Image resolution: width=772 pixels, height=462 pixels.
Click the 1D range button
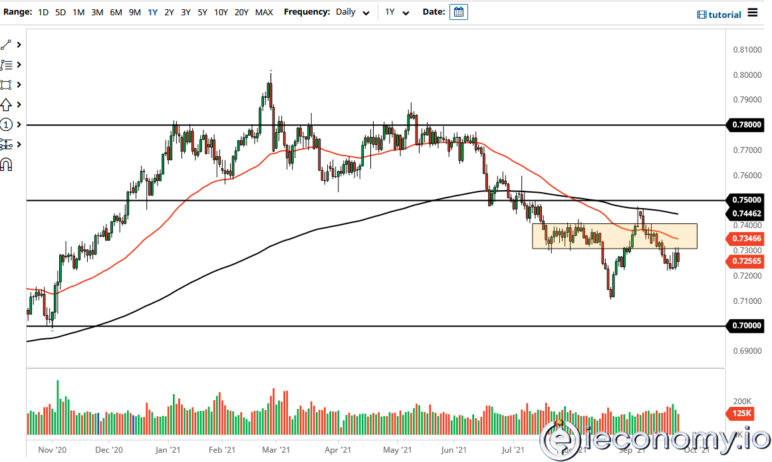[43, 12]
